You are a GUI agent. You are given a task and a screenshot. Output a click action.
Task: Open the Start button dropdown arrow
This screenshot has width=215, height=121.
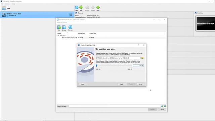(101, 8)
